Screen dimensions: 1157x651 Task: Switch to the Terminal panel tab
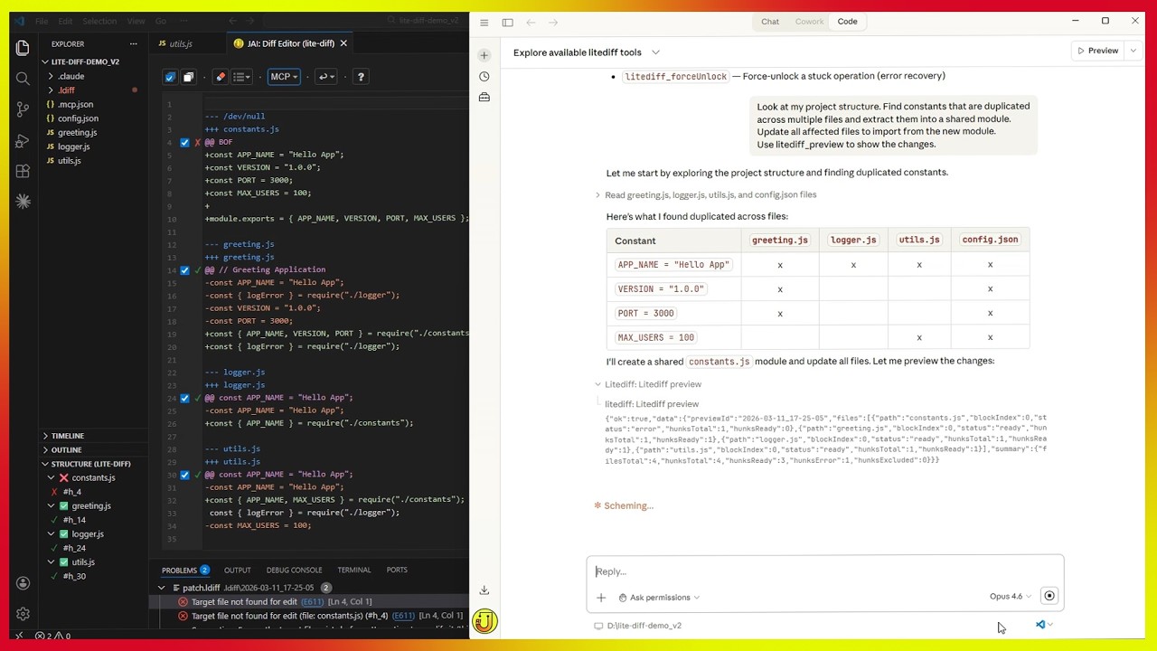pos(354,571)
